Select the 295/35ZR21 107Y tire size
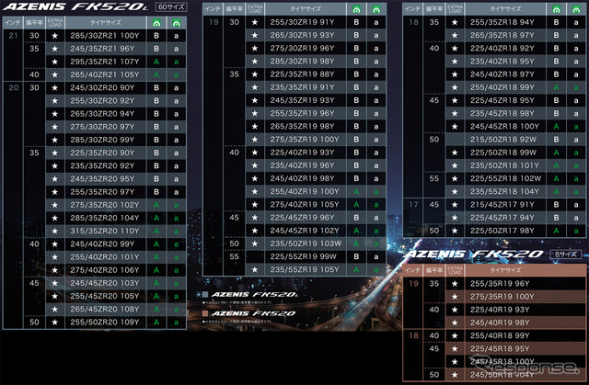This screenshot has width=589, height=385. [105, 62]
